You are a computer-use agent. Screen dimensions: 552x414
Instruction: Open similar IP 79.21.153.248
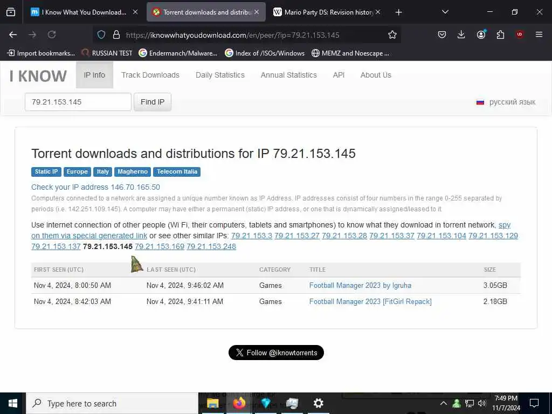click(x=211, y=246)
